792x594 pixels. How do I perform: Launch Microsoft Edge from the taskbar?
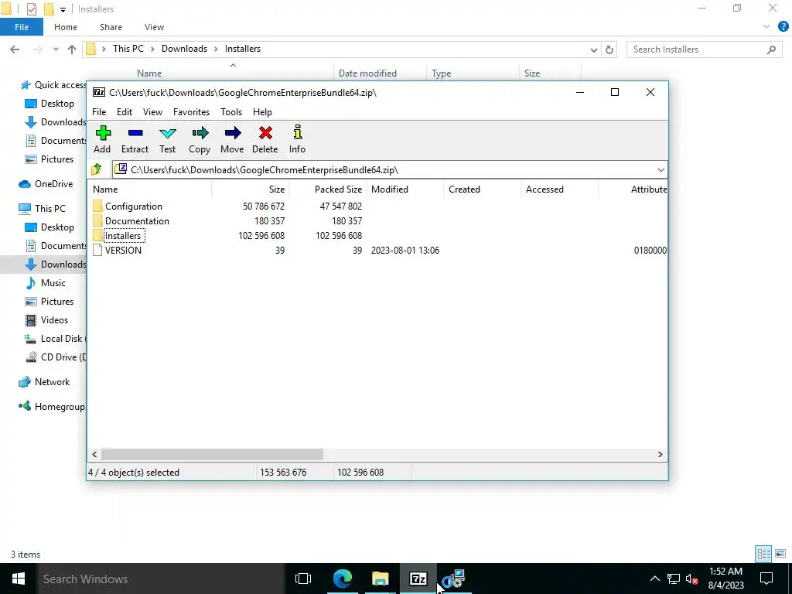tap(343, 579)
